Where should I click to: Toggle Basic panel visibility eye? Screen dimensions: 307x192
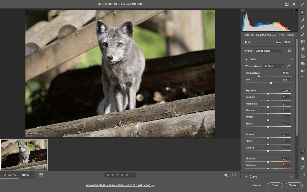[291, 59]
